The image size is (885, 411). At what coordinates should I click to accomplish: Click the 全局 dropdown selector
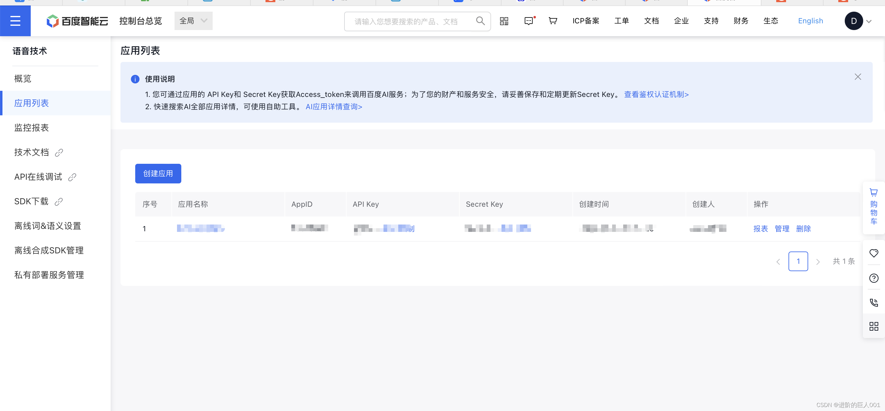[x=194, y=21]
